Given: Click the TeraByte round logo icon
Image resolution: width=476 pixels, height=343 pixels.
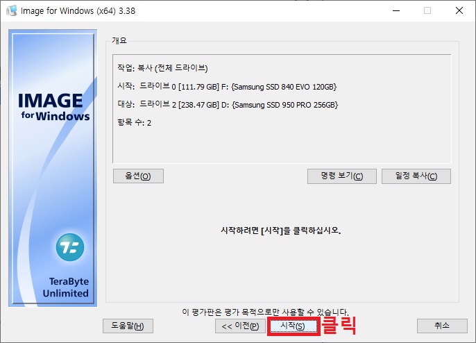Looking at the screenshot, I should [70, 247].
